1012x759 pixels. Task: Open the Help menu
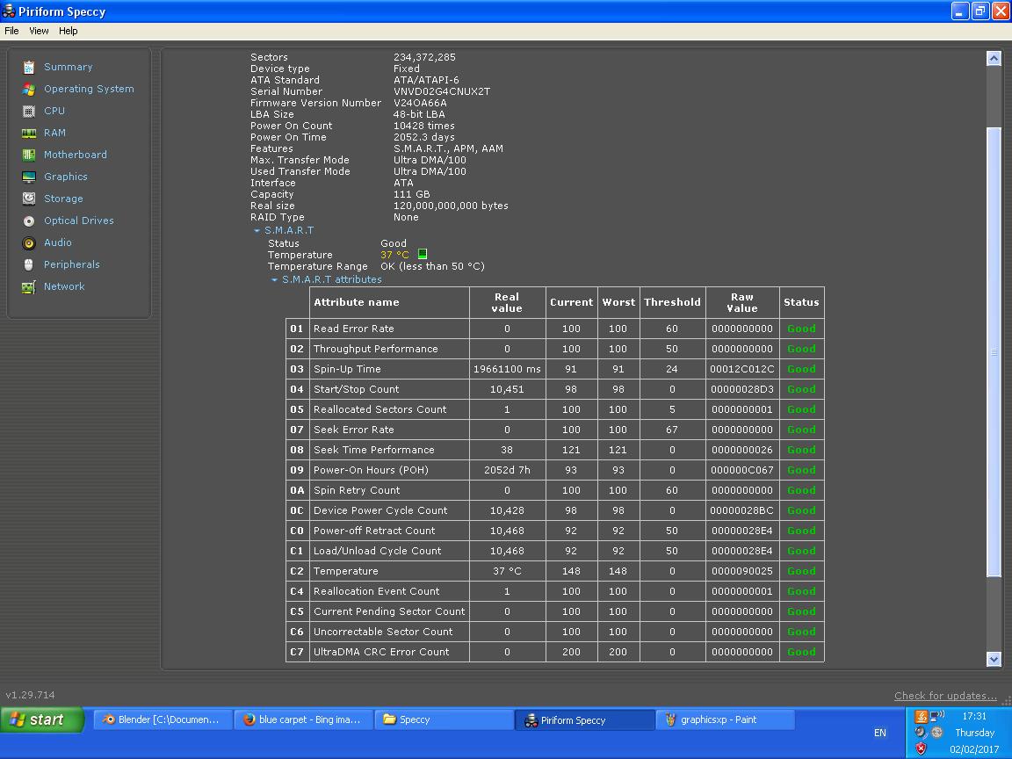68,31
